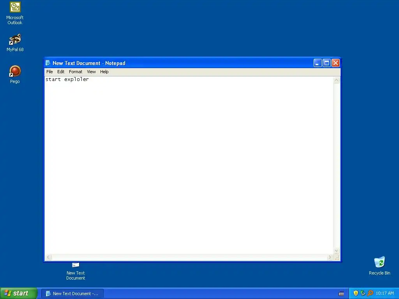The width and height of the screenshot is (399, 299).
Task: Click the vertical scrollbar up arrow
Action: click(x=336, y=80)
